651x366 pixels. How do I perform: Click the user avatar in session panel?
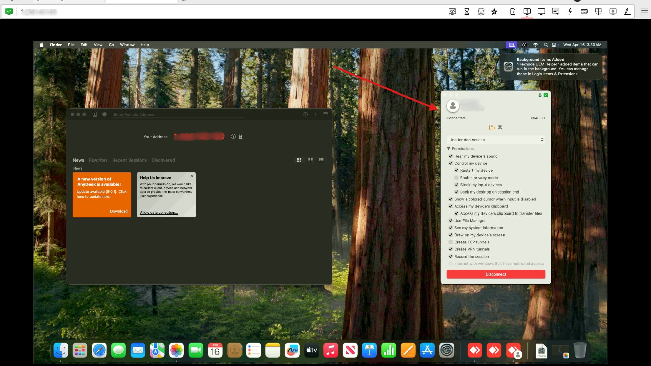click(453, 106)
